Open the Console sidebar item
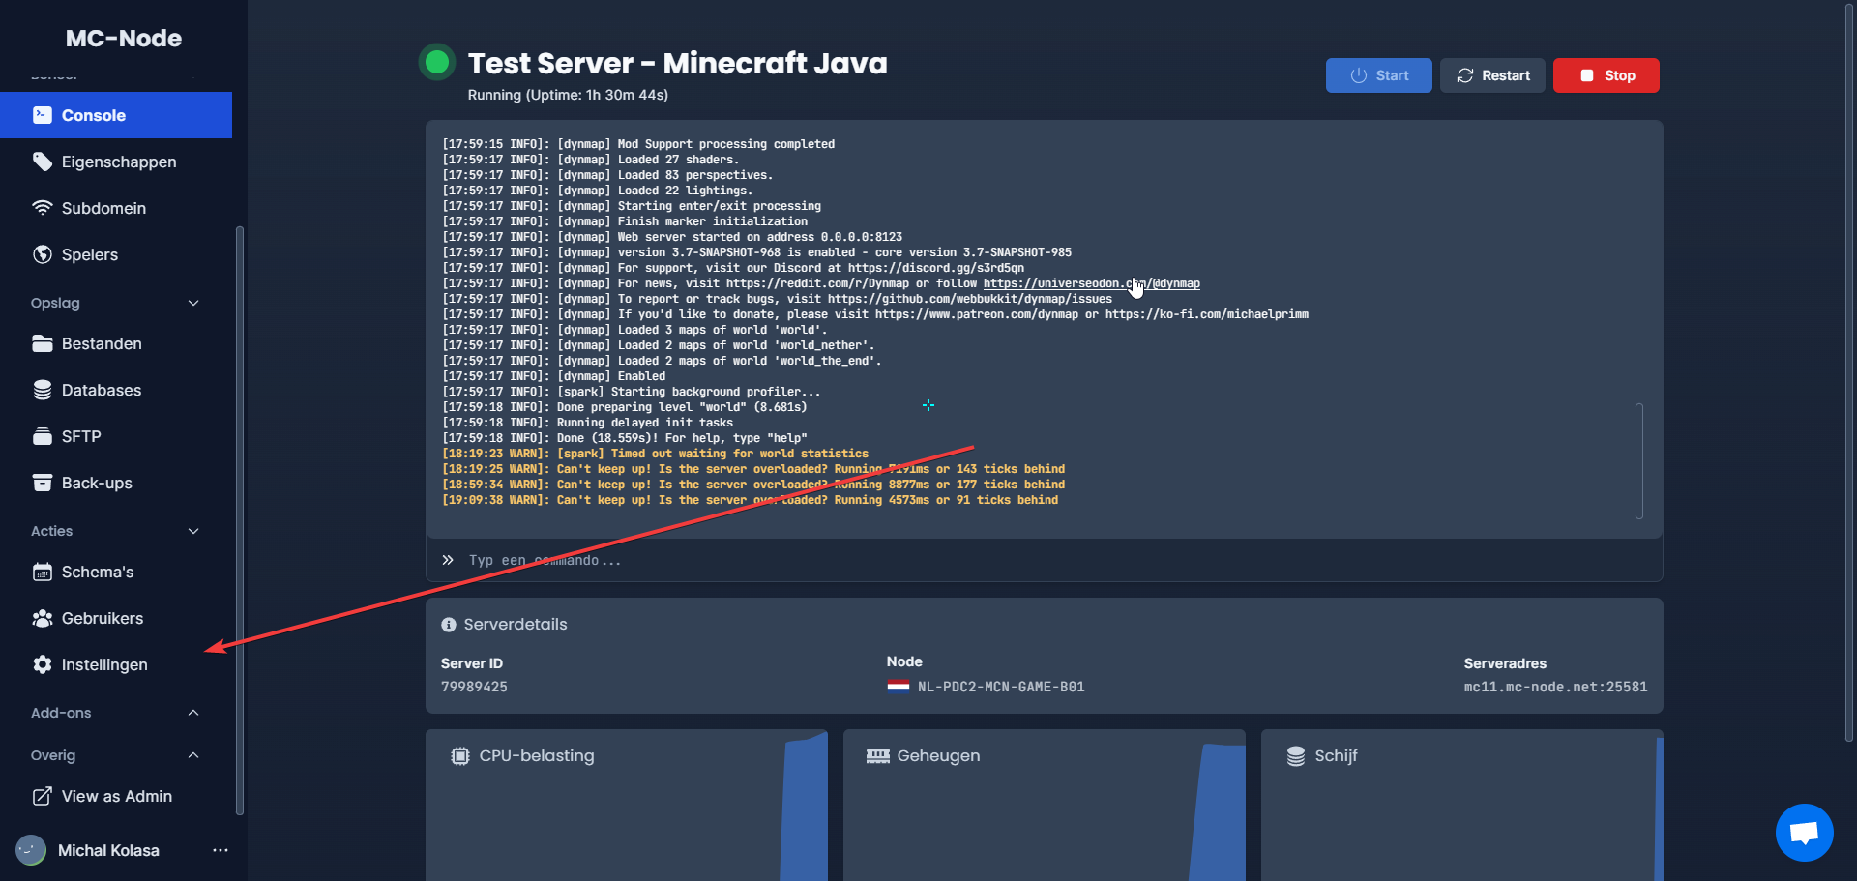Image resolution: width=1857 pixels, height=881 pixels. click(116, 115)
